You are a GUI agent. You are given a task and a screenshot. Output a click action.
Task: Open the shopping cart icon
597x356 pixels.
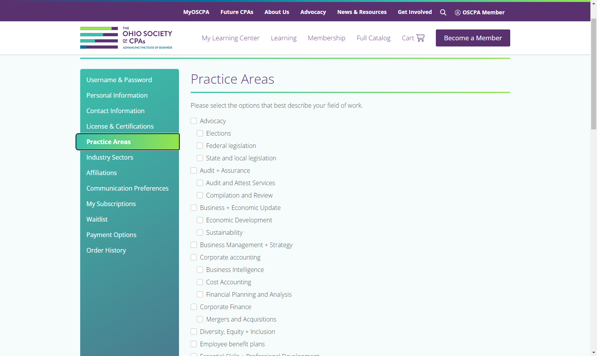(420, 38)
